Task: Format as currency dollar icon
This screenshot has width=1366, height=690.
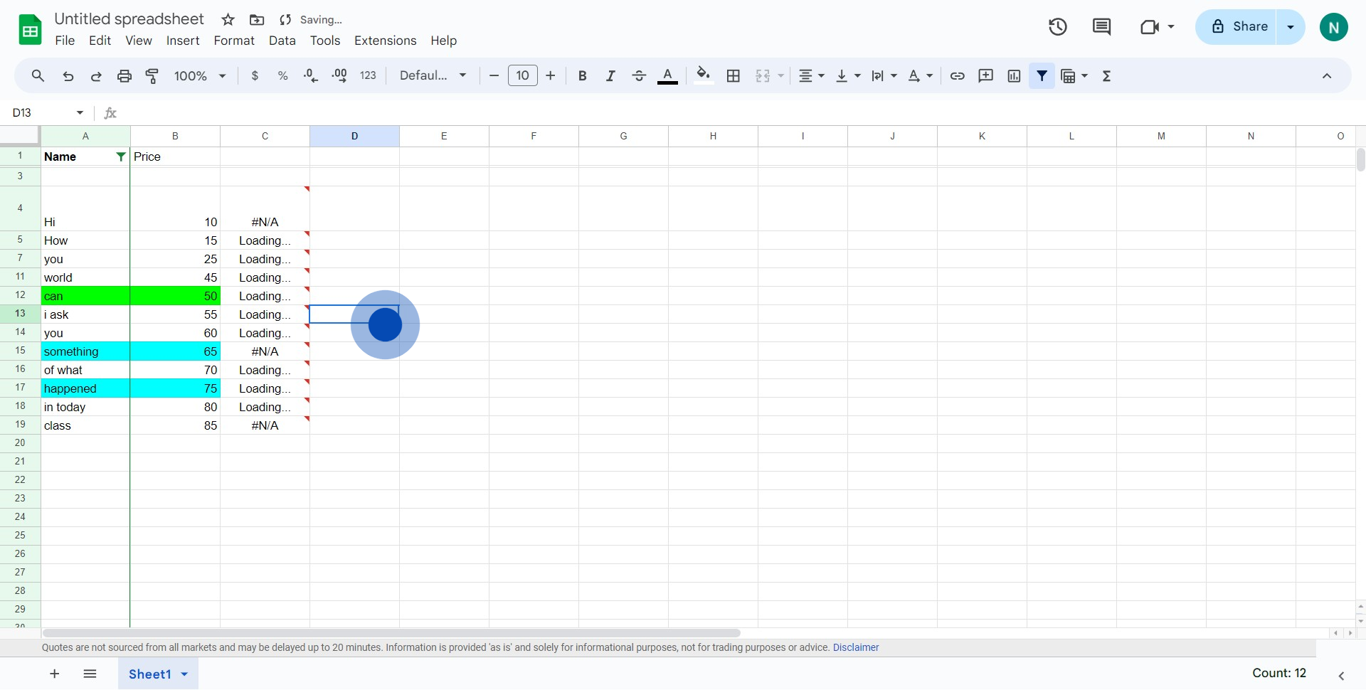Action: [255, 75]
